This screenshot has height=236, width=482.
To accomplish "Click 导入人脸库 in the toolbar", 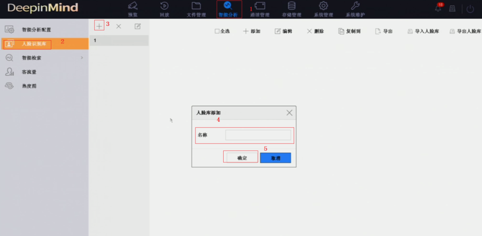I will [x=423, y=31].
